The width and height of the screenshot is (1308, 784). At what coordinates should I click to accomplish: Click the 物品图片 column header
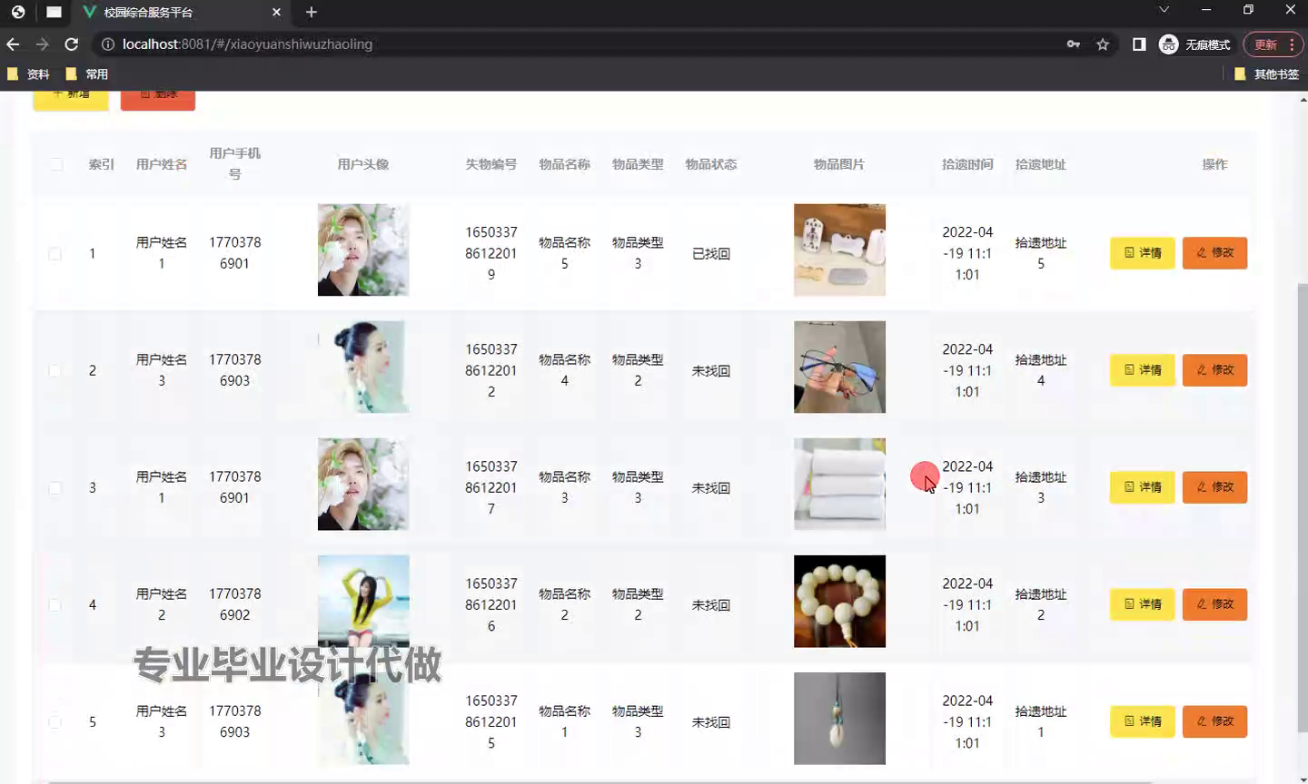839,164
